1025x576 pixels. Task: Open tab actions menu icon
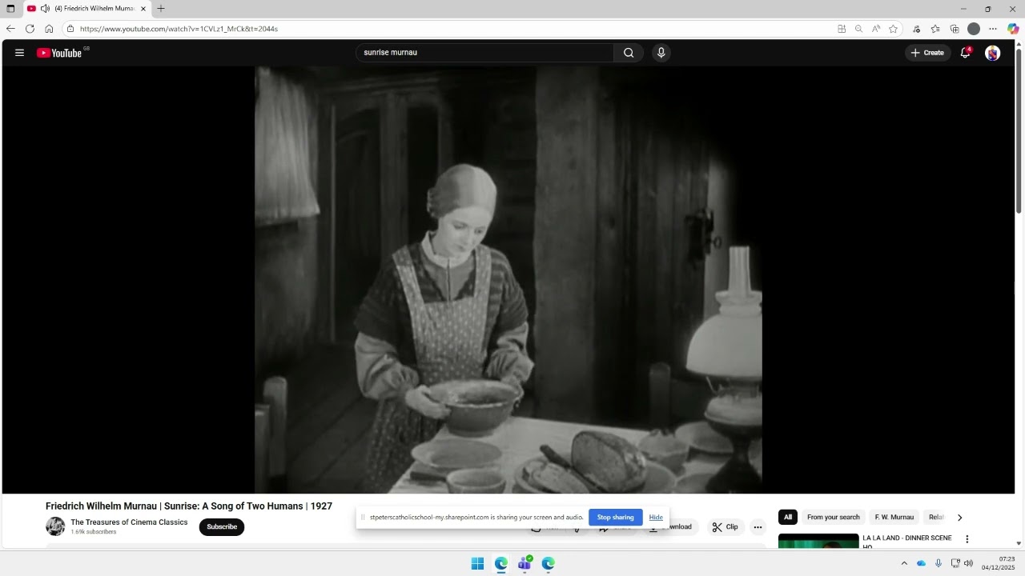(x=10, y=9)
